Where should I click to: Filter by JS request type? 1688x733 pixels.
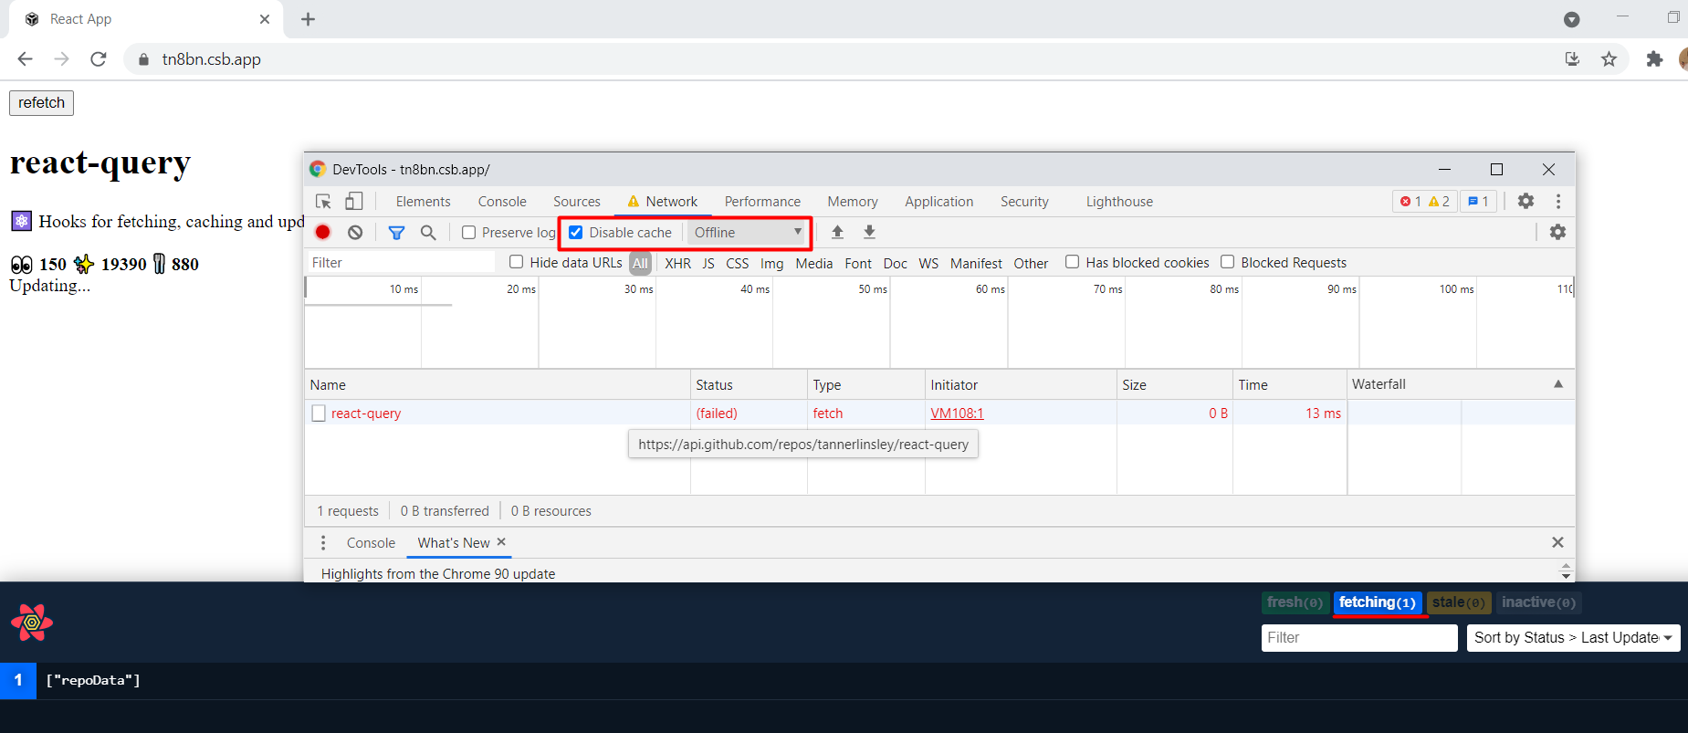coord(708,263)
